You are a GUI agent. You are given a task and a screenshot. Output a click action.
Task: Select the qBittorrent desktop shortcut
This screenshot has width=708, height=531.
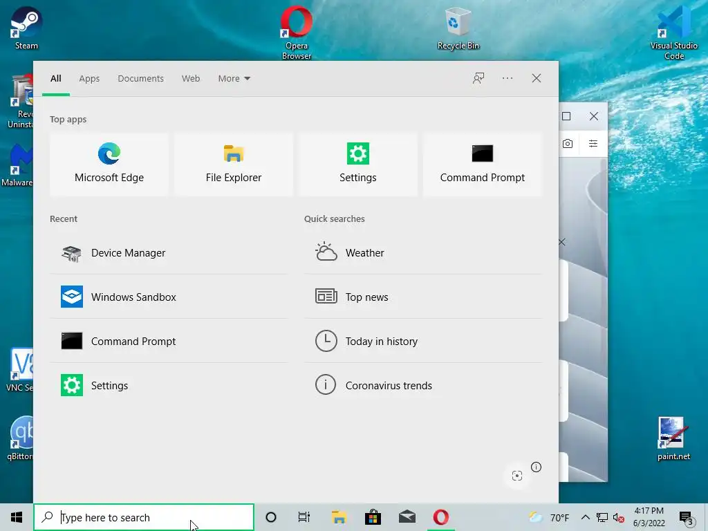(x=19, y=439)
